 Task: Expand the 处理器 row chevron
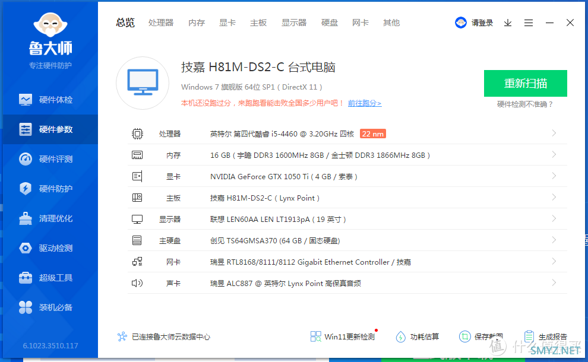coord(554,133)
